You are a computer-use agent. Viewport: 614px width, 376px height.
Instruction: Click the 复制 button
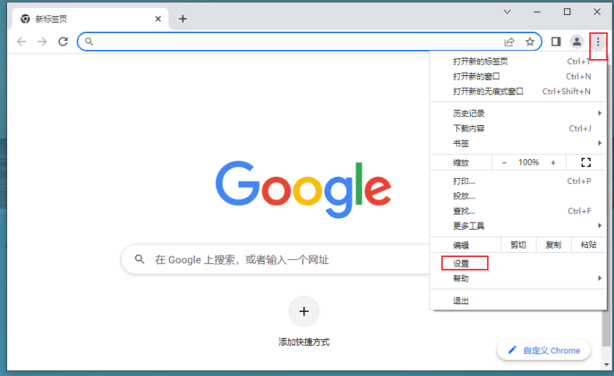click(x=553, y=245)
